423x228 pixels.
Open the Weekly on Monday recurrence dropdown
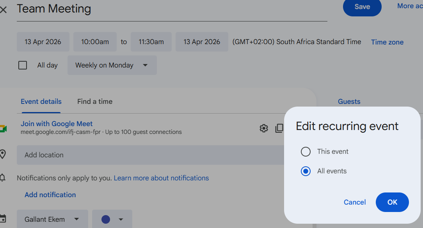112,65
